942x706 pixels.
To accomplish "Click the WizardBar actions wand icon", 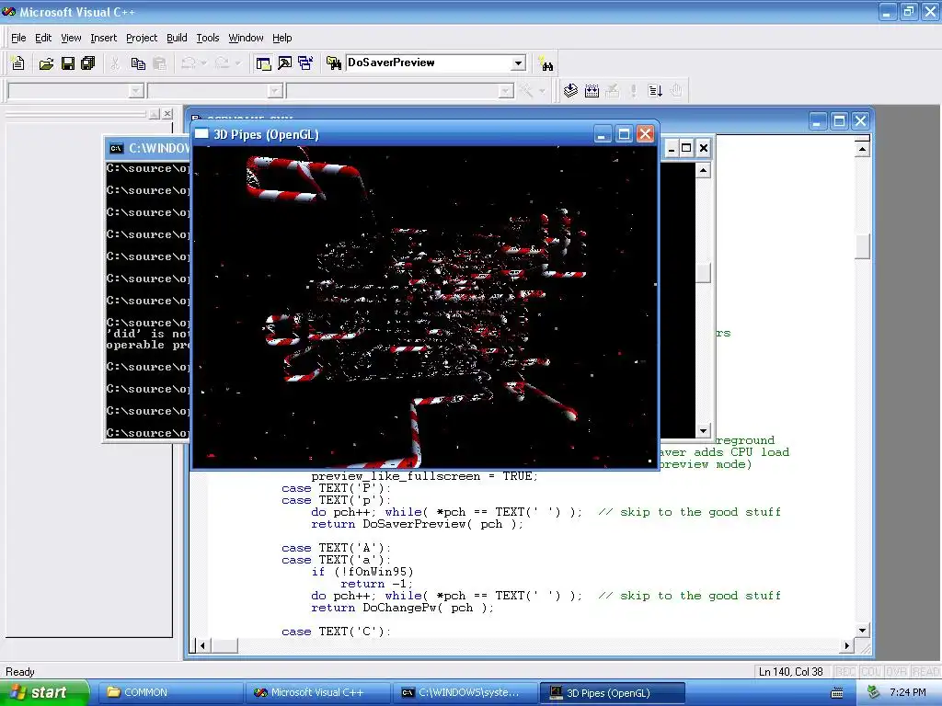I will pos(526,91).
